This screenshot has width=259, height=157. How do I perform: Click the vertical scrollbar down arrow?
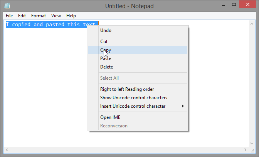[252, 144]
